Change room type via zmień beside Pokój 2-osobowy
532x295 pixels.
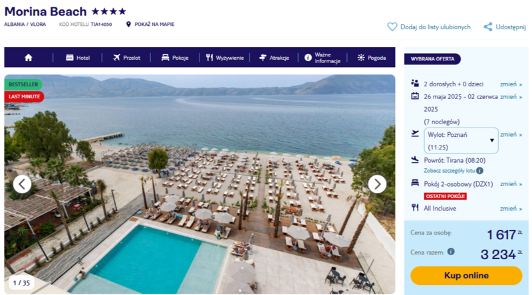click(x=511, y=184)
